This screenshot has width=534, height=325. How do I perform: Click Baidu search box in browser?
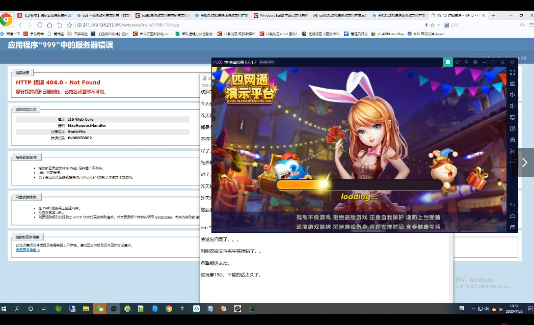pos(484,25)
